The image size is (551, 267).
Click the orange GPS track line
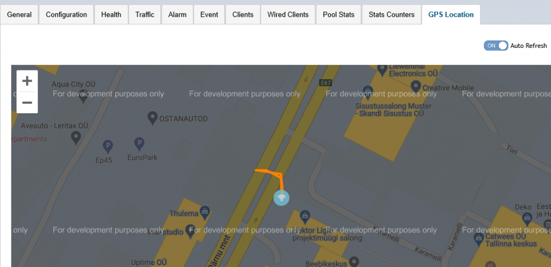pos(281,182)
